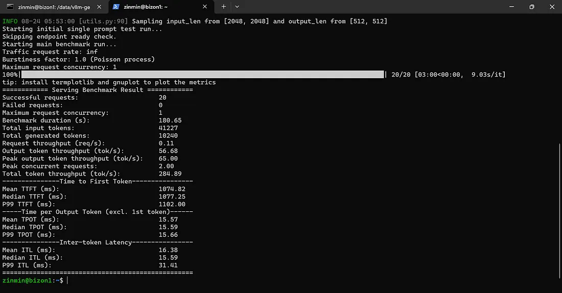The image size is (562, 293).
Task: Click the vertical scrollbar thumb
Action: (x=559, y=211)
